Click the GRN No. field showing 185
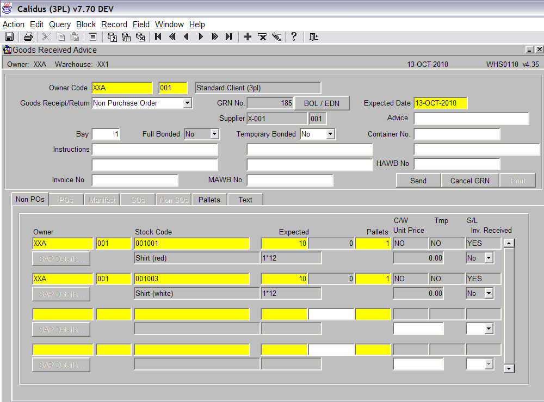Screen dimensions: 544x402 (270, 103)
